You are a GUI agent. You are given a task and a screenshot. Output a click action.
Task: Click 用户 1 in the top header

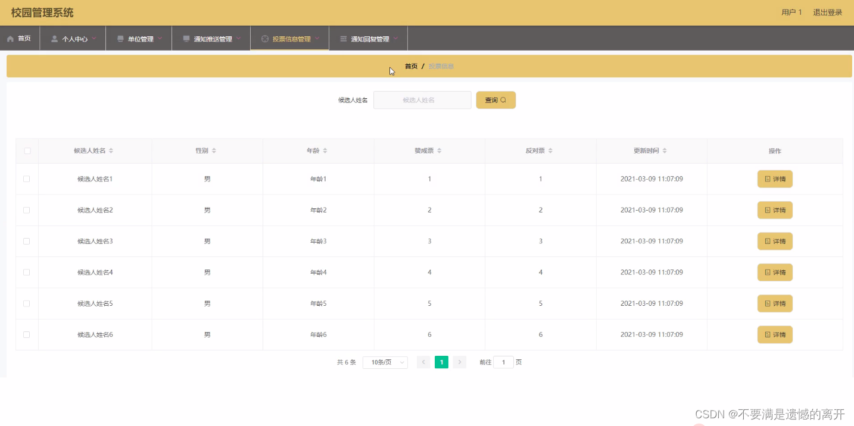(791, 12)
